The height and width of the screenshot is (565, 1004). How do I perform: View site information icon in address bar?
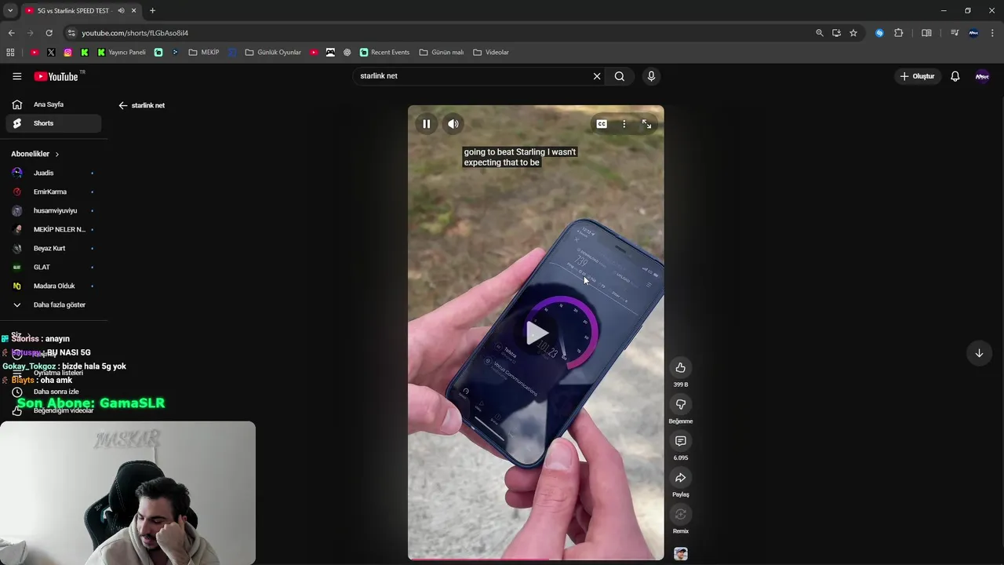(71, 33)
